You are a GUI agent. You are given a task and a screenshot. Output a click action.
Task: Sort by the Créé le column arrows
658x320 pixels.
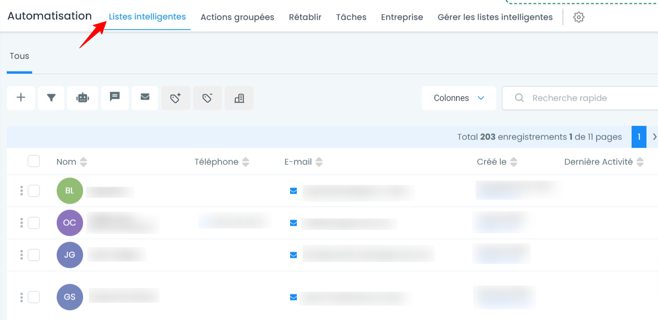pos(513,162)
